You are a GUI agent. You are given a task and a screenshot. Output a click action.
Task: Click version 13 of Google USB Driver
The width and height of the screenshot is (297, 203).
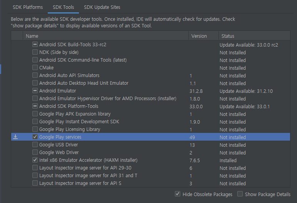click(192, 145)
